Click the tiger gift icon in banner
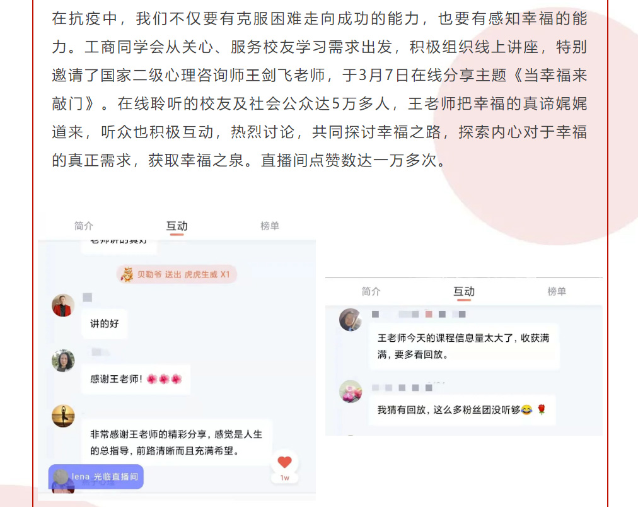 pyautogui.click(x=127, y=274)
